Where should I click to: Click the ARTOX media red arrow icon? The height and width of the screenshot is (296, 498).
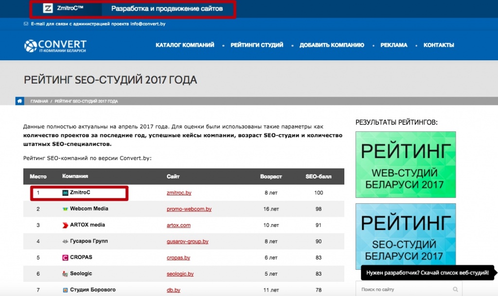[65, 225]
